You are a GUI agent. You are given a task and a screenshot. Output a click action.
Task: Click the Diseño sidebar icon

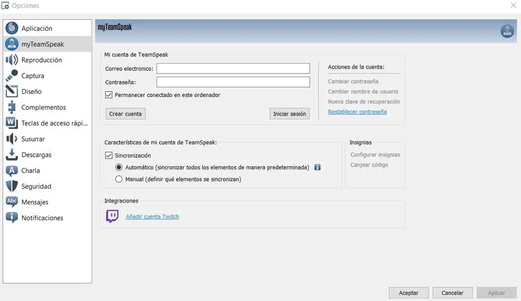coord(11,91)
